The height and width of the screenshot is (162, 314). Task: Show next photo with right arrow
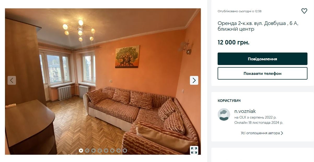point(194,80)
